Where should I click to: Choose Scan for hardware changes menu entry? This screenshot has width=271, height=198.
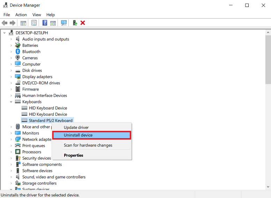point(92,145)
